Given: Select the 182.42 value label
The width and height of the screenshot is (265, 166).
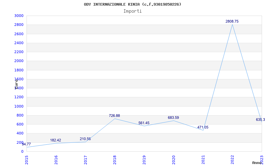Looking at the screenshot, I should click(x=55, y=140).
